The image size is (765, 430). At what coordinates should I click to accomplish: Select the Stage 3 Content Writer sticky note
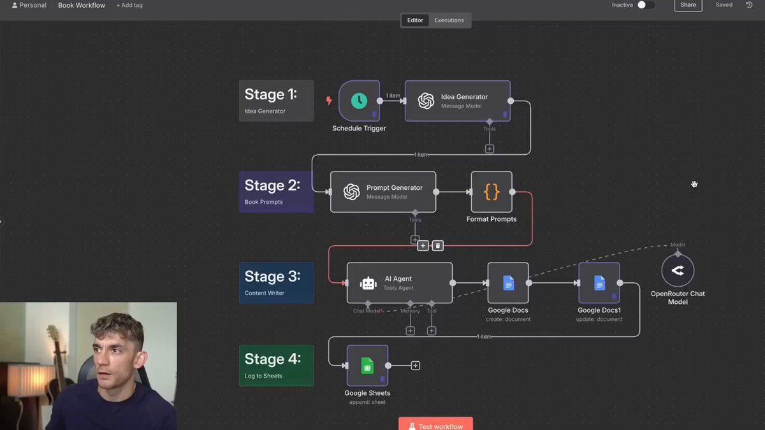tap(276, 283)
